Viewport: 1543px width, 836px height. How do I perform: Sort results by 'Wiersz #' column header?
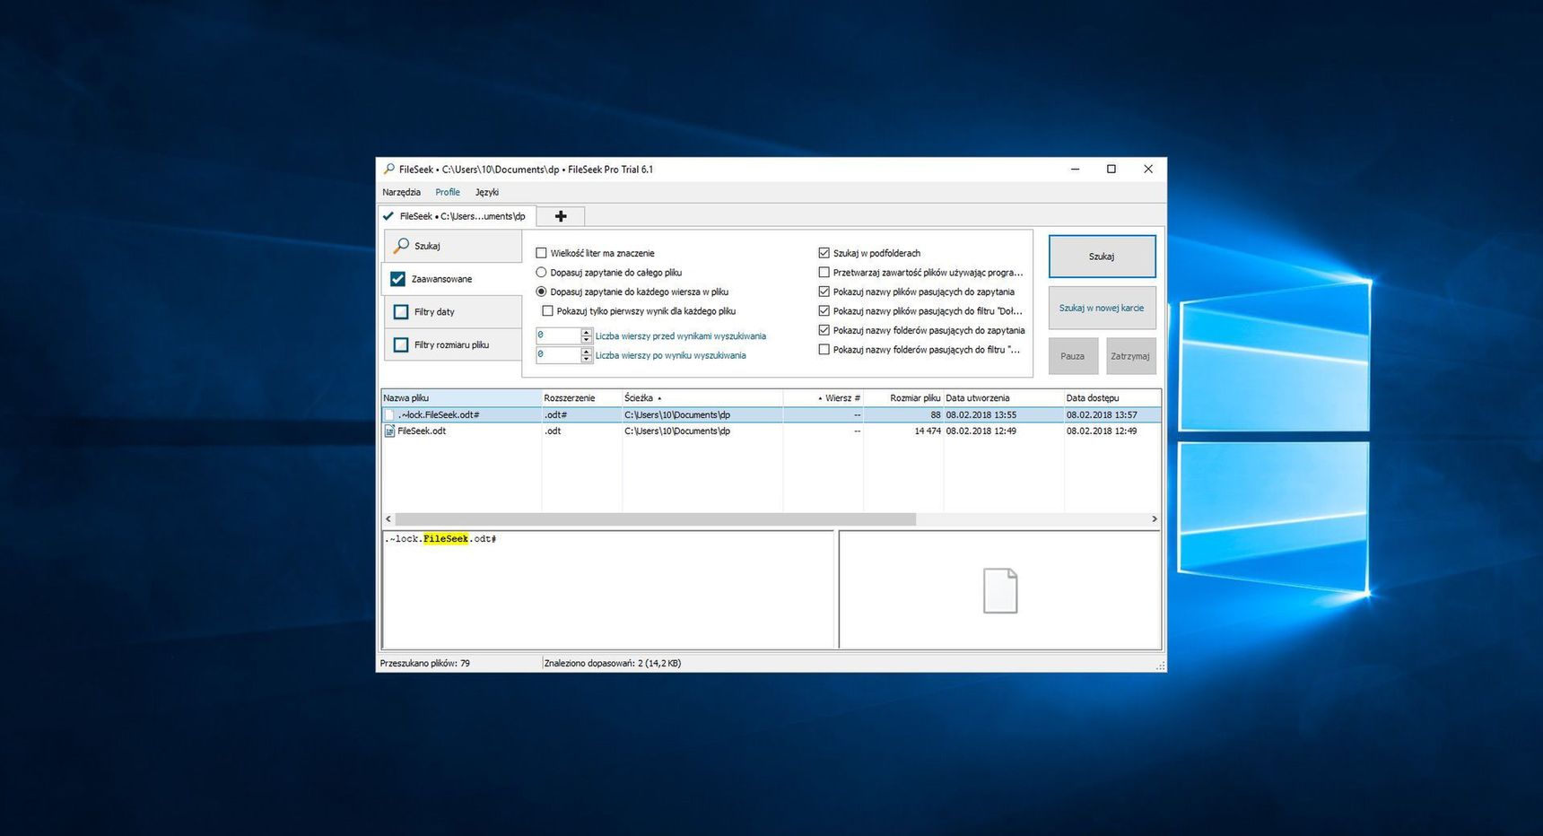(824, 398)
